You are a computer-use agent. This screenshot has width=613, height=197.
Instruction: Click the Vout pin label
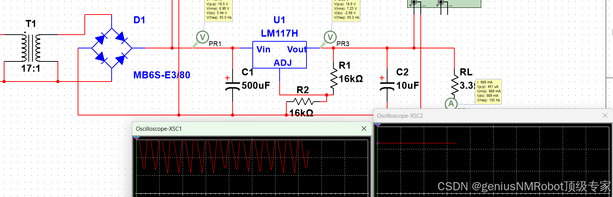[x=297, y=50]
